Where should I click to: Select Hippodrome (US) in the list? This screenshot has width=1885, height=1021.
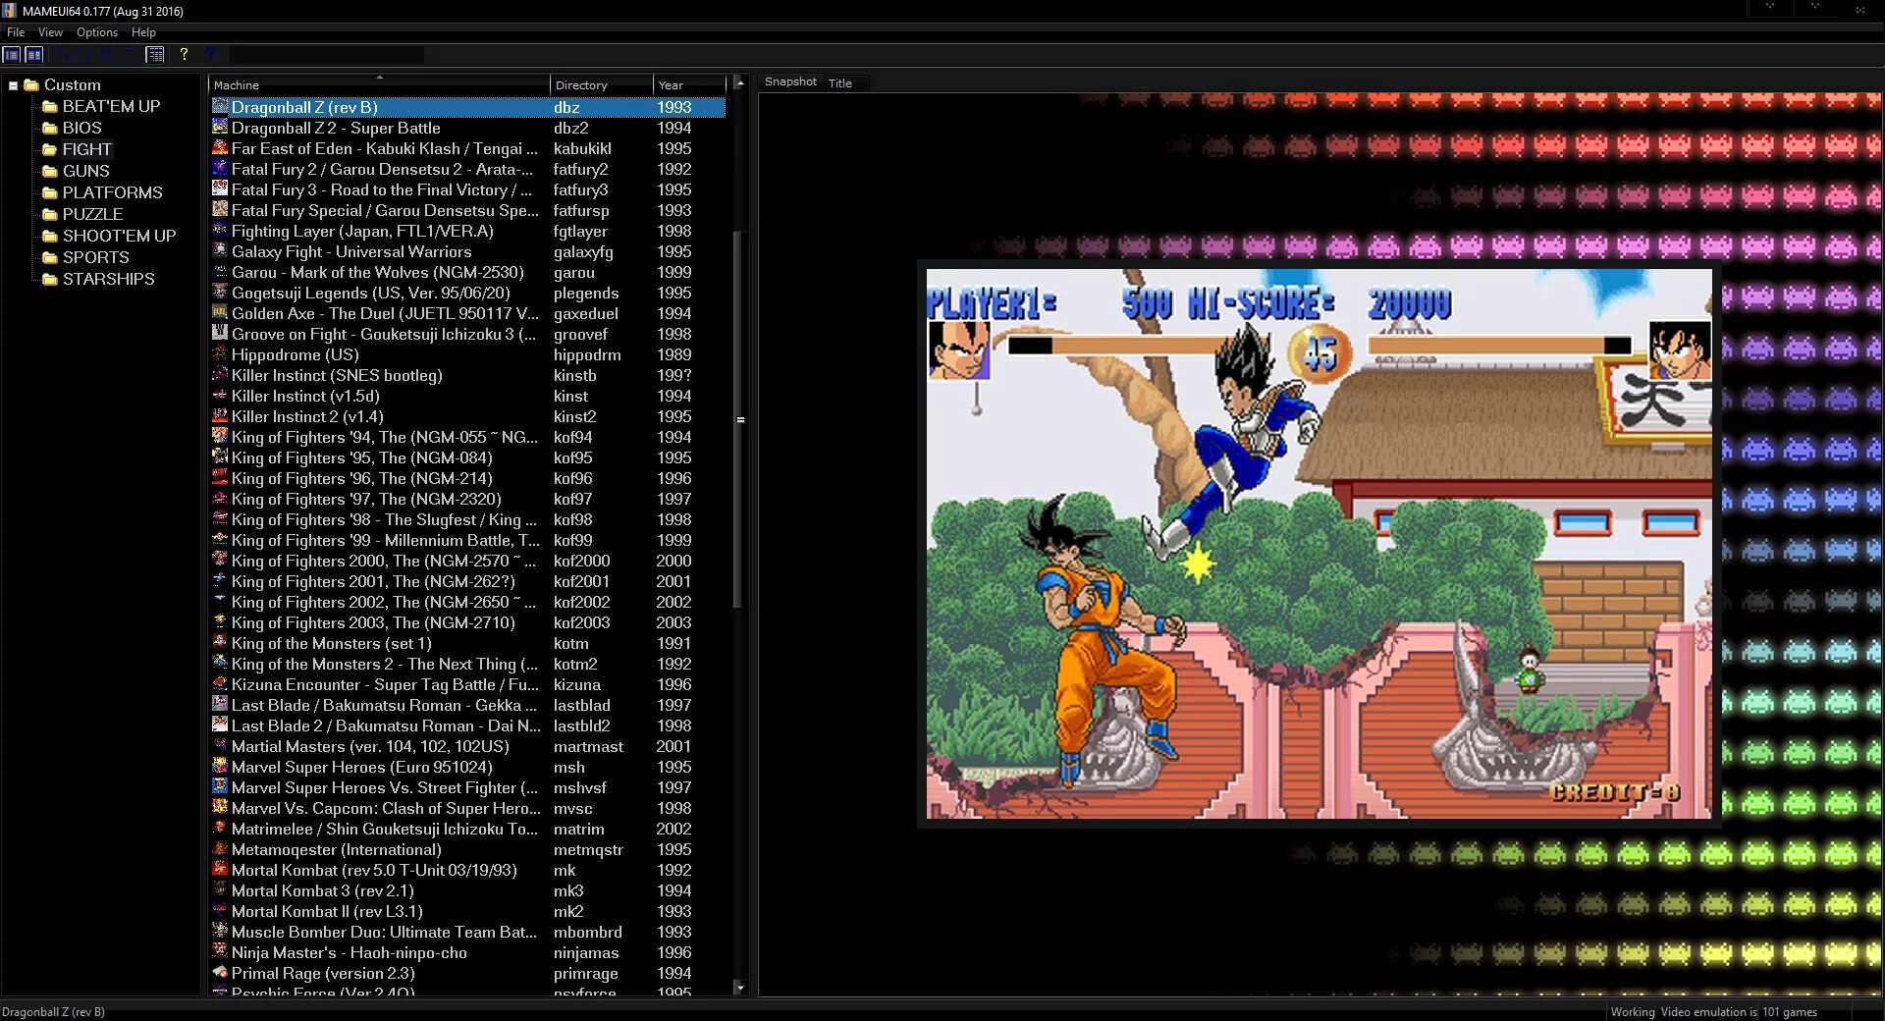tap(467, 354)
